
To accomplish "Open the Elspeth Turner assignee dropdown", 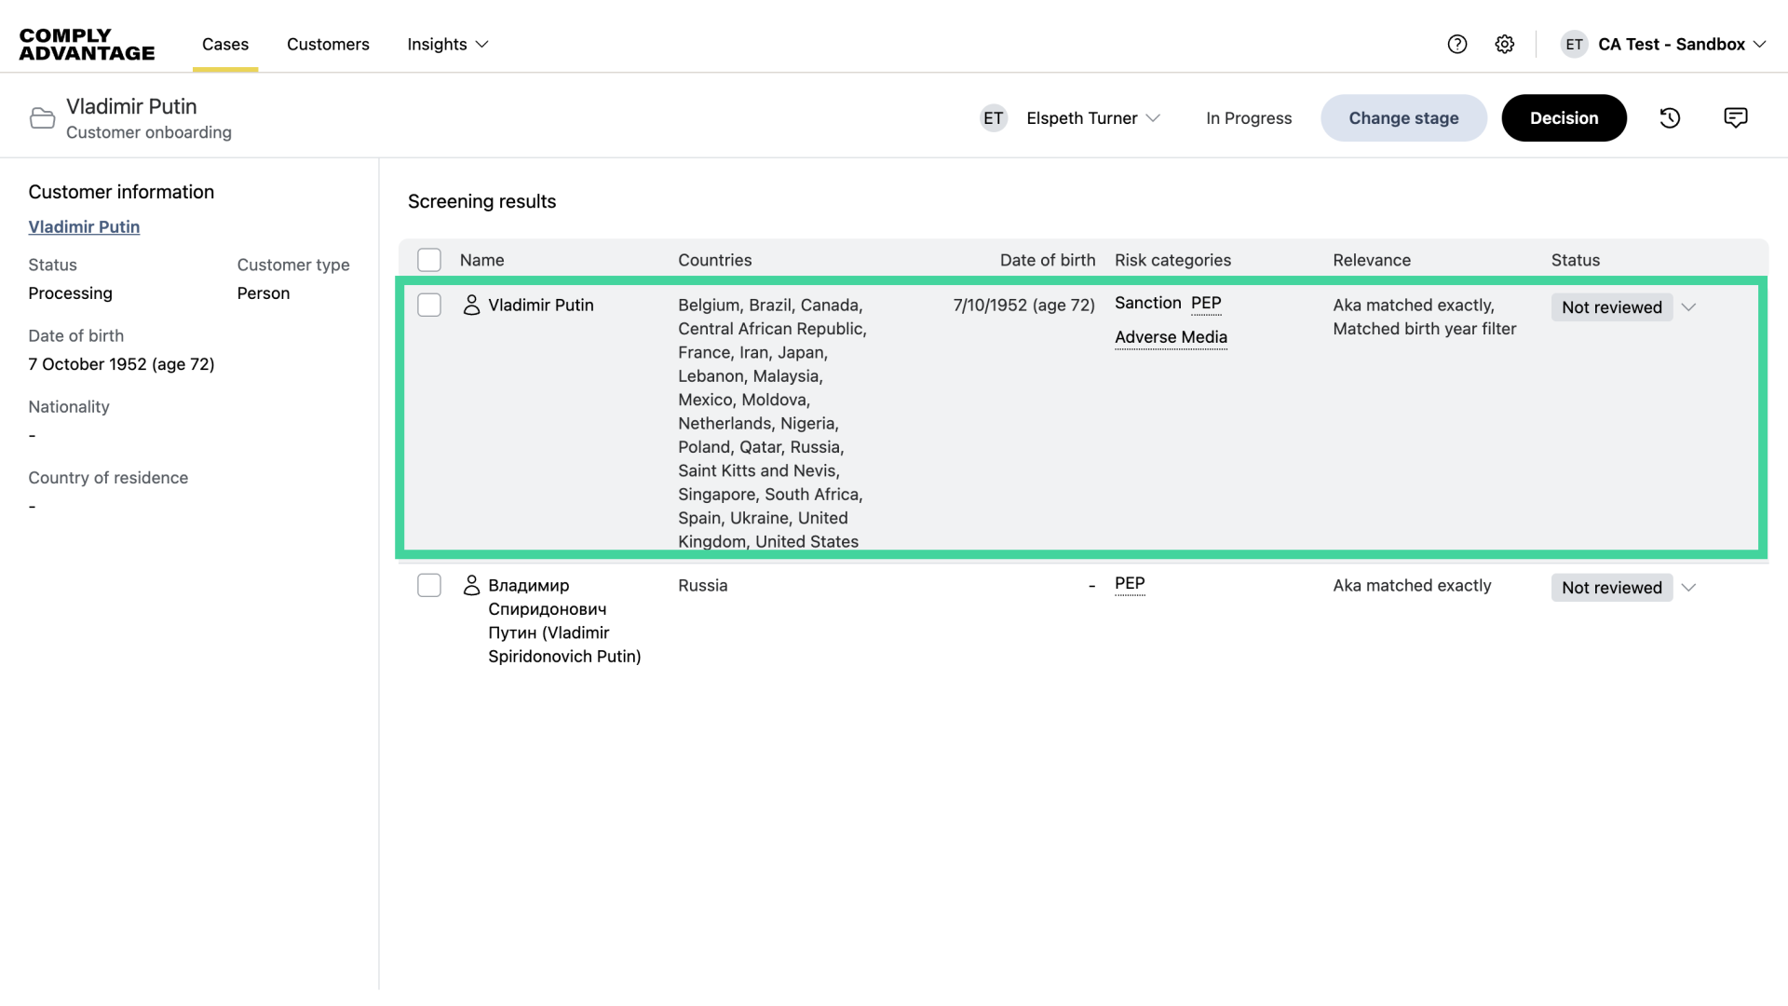I will (1092, 118).
